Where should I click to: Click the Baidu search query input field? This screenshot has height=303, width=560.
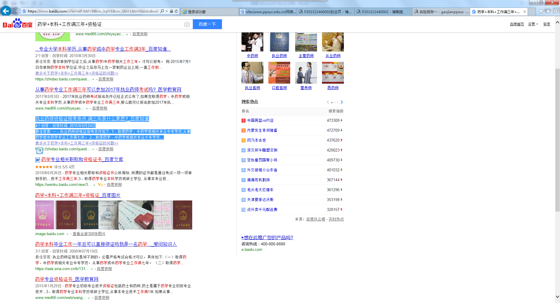click(x=109, y=24)
